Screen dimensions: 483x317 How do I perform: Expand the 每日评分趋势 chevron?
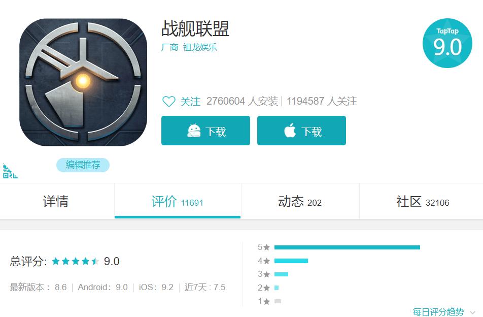472,313
